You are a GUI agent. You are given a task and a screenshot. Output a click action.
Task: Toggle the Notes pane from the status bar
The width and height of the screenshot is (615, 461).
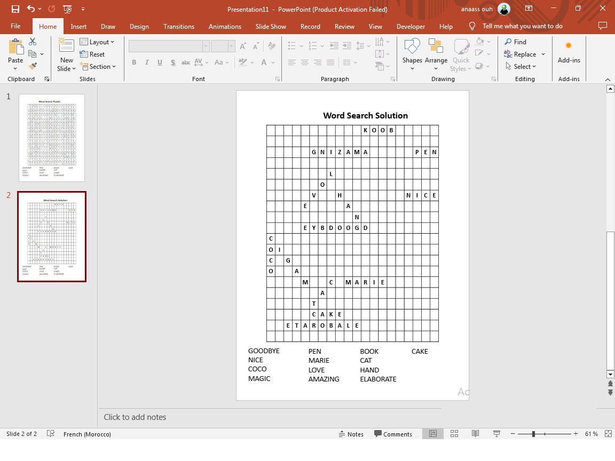pos(351,434)
